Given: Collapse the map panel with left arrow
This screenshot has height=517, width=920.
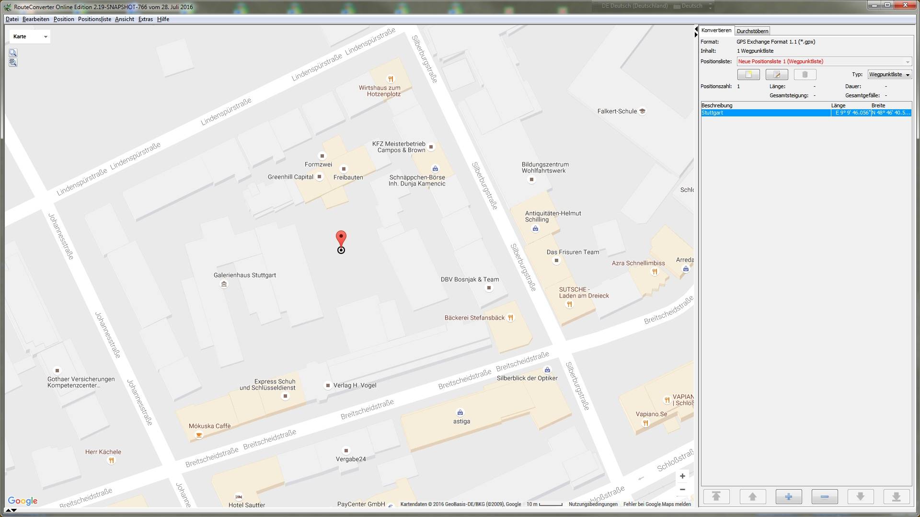Looking at the screenshot, I should 696,30.
